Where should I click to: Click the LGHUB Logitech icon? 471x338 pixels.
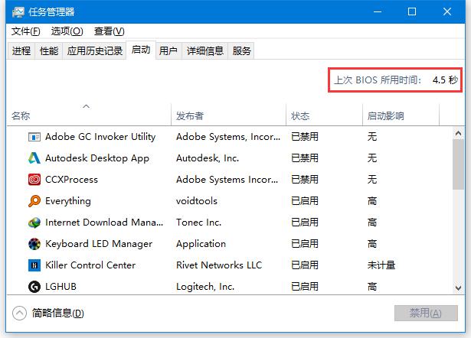coord(34,287)
